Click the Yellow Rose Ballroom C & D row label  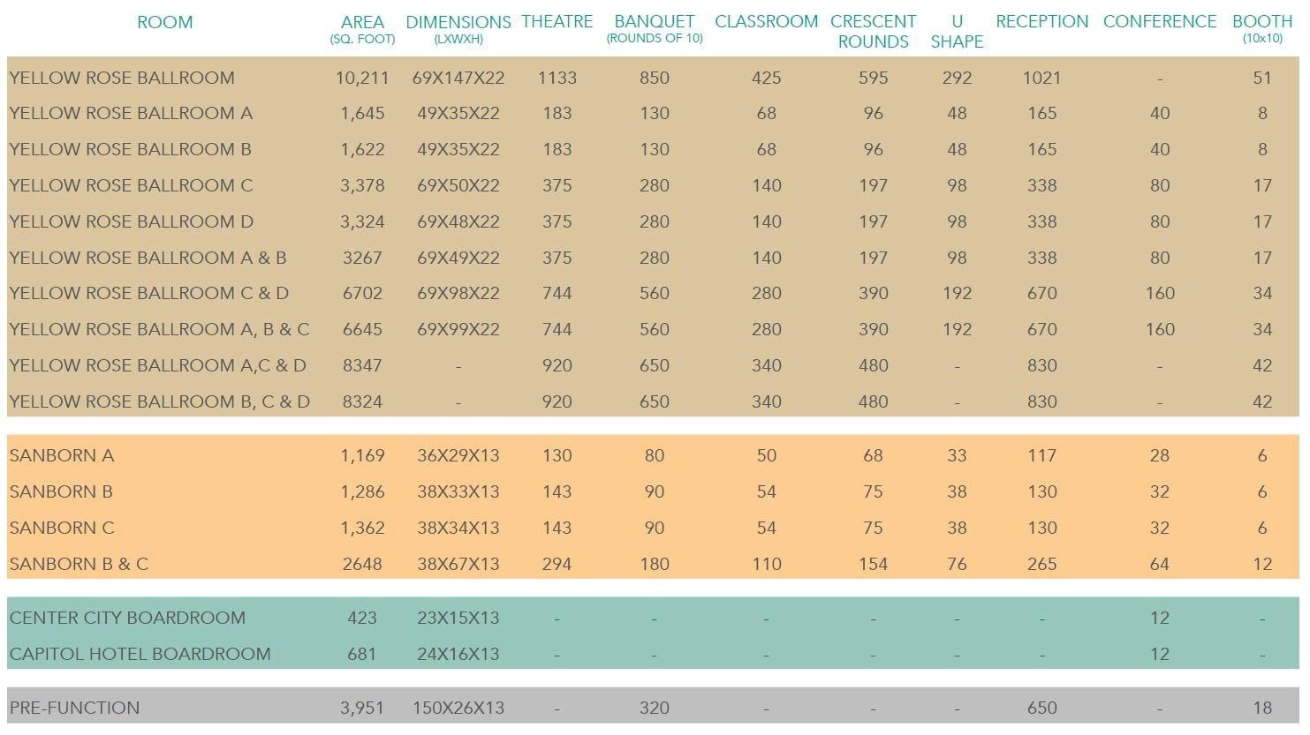[x=148, y=293]
